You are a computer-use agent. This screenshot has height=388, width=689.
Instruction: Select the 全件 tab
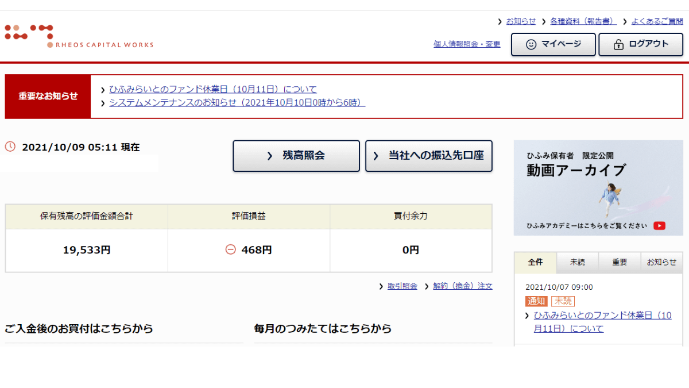535,262
